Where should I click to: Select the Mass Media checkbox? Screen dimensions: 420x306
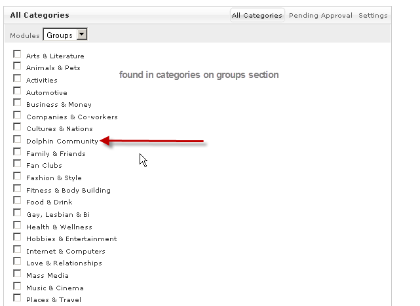[17, 275]
